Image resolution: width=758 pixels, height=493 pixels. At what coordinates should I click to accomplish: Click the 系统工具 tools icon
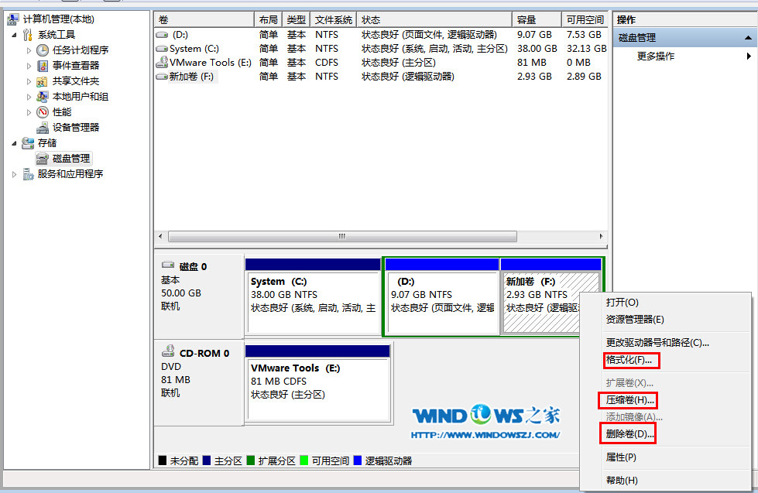pyautogui.click(x=28, y=35)
